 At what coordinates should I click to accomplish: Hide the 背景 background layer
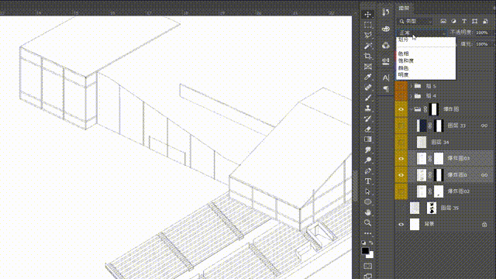pyautogui.click(x=401, y=224)
